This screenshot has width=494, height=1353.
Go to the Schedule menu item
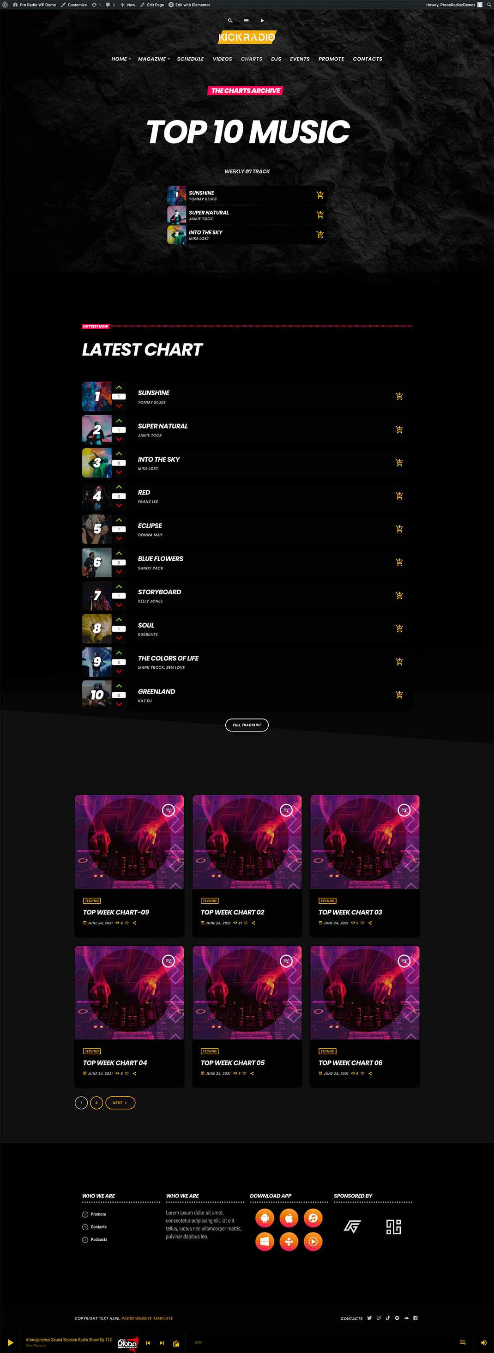tap(190, 59)
